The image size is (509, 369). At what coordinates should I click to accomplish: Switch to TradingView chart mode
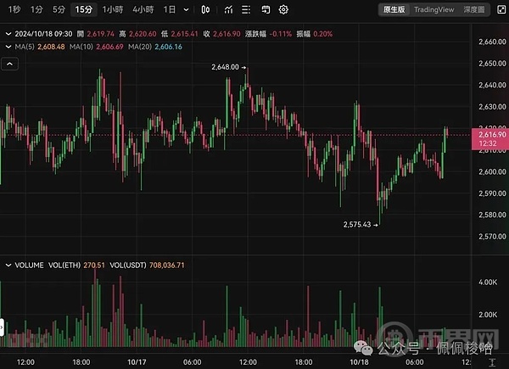click(x=434, y=9)
